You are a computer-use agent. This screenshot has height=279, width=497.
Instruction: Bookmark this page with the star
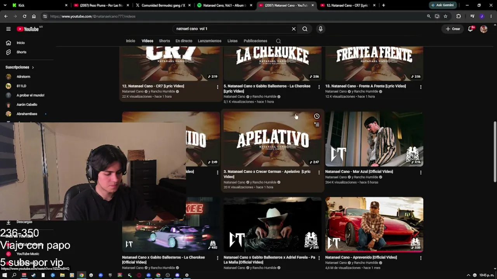(x=445, y=16)
